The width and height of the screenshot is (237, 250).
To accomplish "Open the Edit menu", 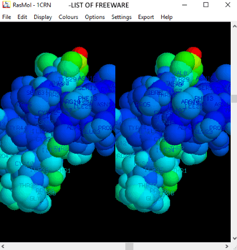I will [x=22, y=17].
